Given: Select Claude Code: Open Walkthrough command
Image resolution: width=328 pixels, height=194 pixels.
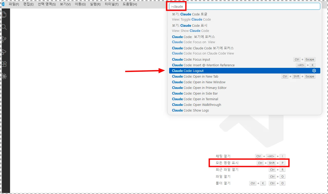Looking at the screenshot, I should click(x=244, y=105).
